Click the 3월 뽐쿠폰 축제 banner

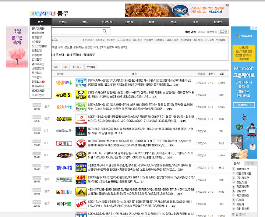(17, 47)
